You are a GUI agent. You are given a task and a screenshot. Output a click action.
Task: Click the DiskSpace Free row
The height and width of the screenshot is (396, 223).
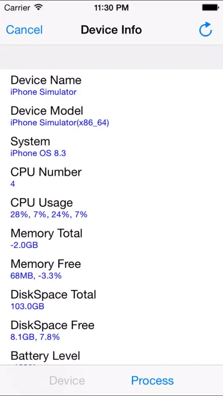(111, 330)
